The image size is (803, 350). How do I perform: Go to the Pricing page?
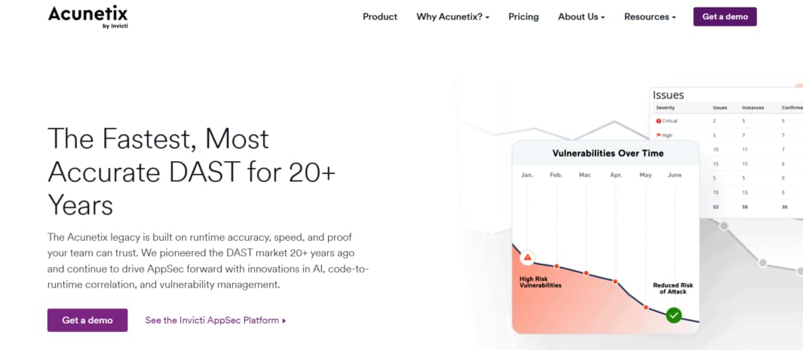[523, 17]
